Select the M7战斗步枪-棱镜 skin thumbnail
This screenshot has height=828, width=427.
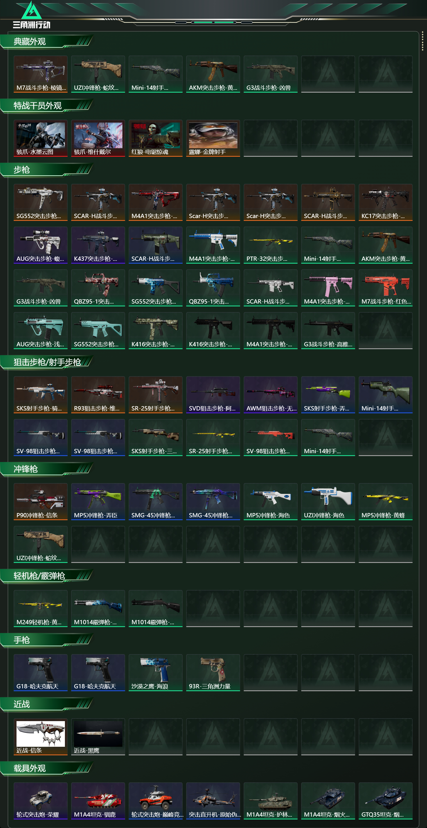pos(40,74)
